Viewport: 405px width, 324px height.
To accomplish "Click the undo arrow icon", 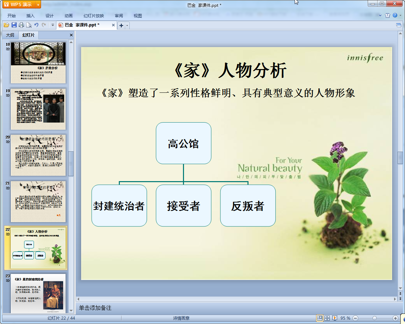I will pyautogui.click(x=36, y=25).
